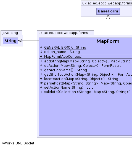Click the java.lang package tab

pyautogui.click(x=11, y=33)
